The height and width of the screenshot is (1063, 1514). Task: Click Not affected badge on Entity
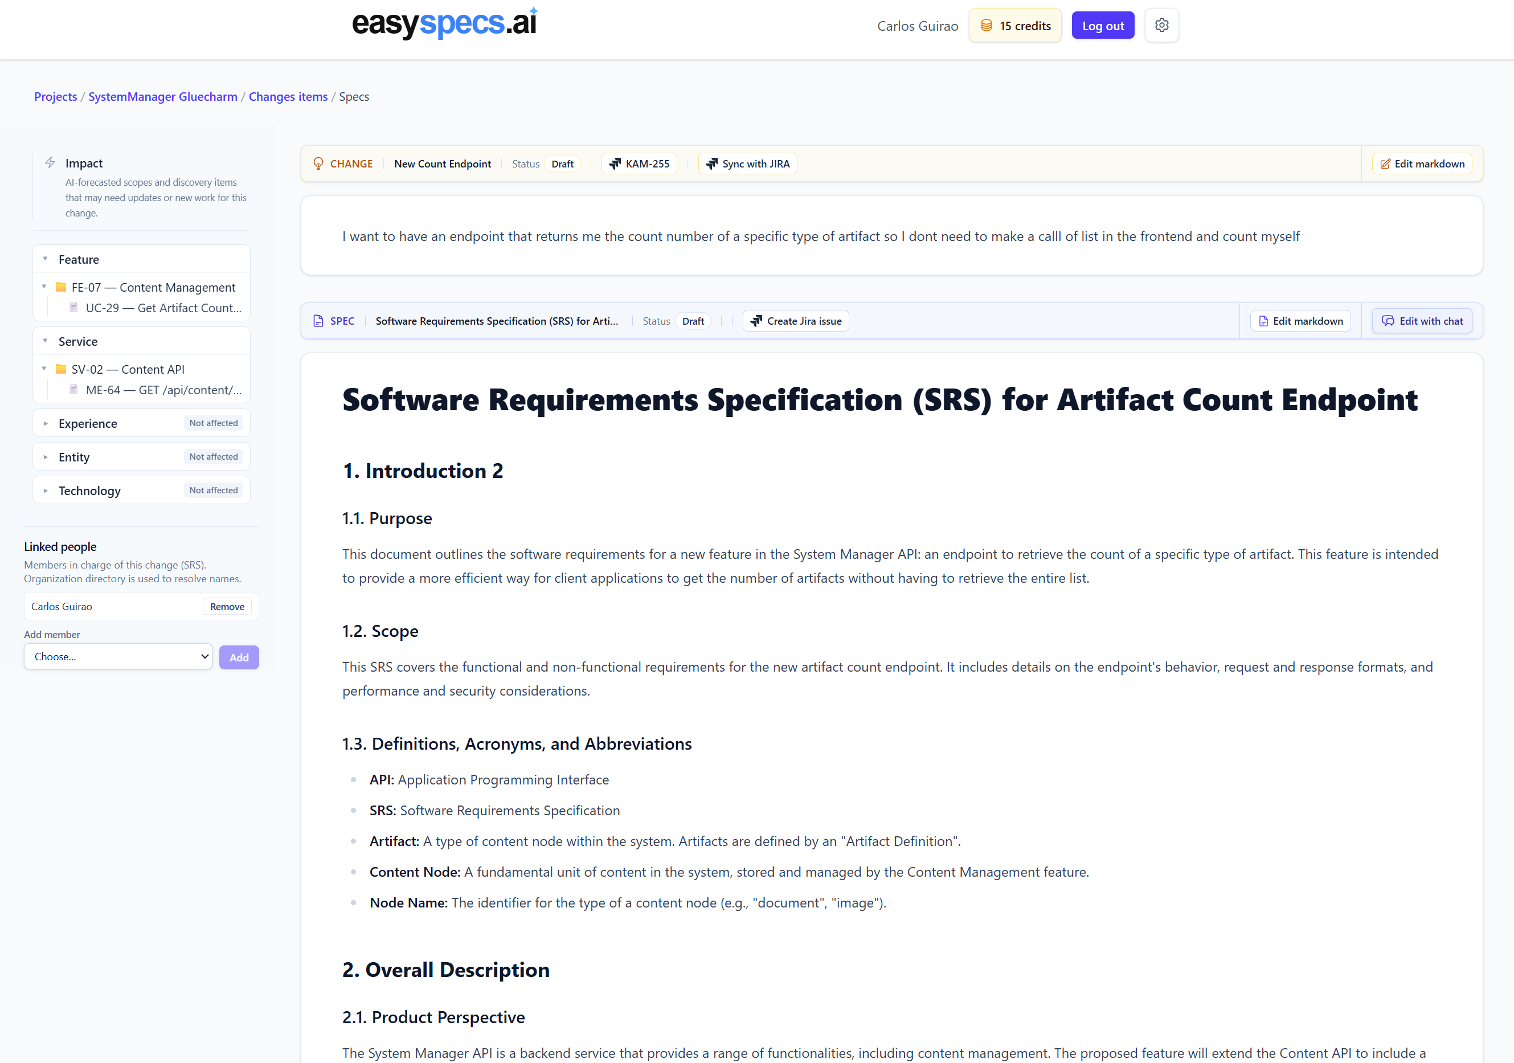(214, 457)
